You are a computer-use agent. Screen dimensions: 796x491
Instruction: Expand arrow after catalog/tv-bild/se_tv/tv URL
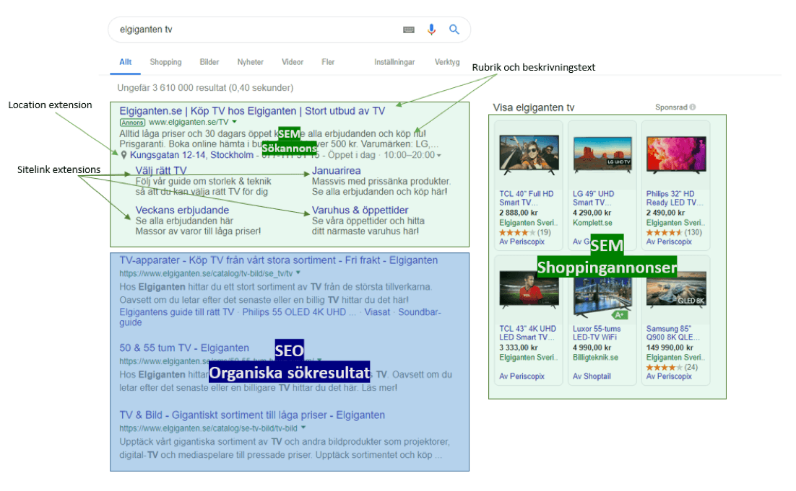tap(298, 273)
